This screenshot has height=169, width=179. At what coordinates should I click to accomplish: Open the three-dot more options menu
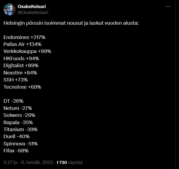point(168,7)
